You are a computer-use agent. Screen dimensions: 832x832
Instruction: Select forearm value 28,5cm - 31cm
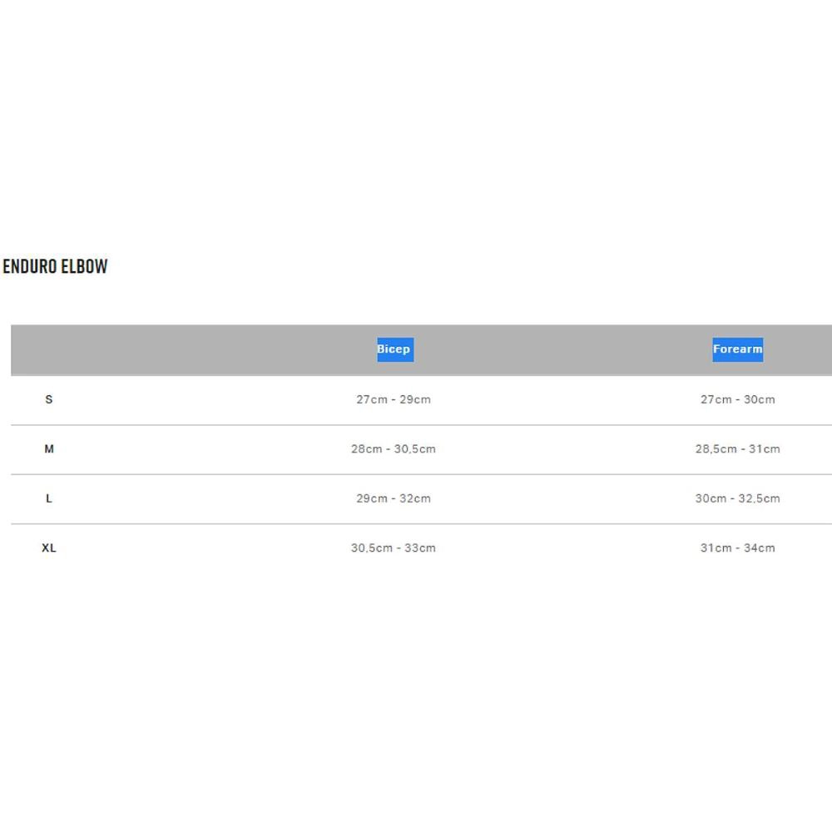click(737, 449)
